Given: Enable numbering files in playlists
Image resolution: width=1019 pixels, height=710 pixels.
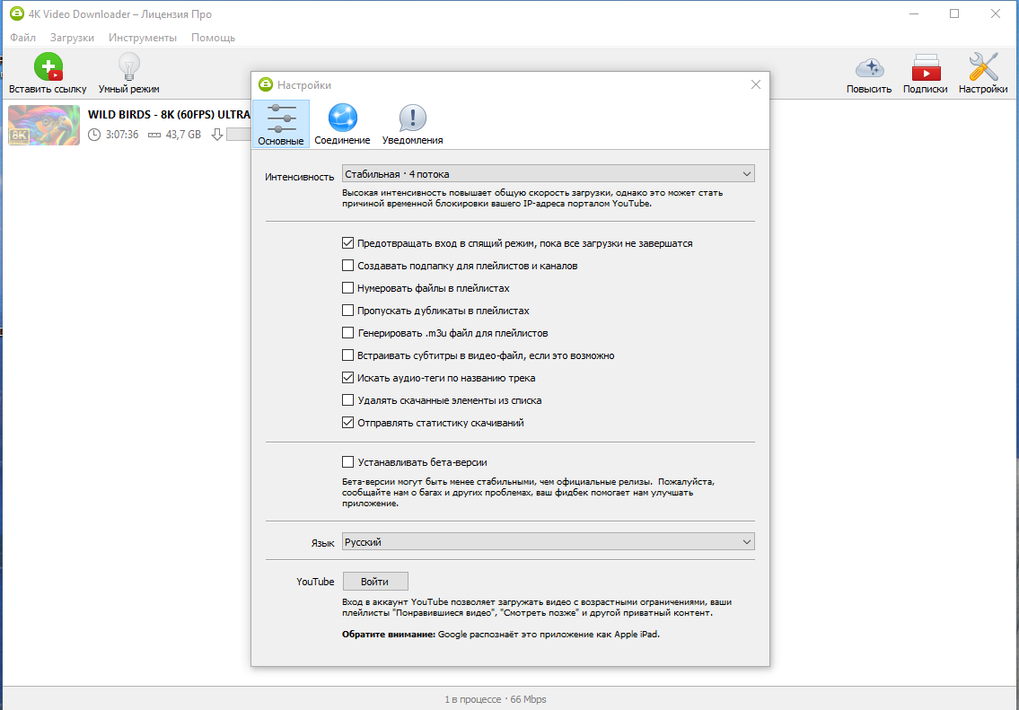Looking at the screenshot, I should [347, 288].
